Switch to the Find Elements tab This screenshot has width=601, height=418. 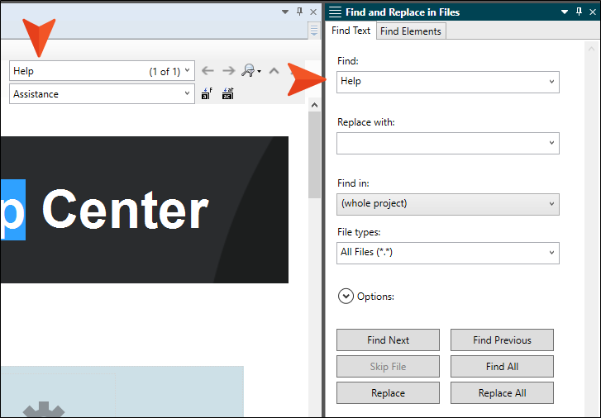(x=411, y=31)
